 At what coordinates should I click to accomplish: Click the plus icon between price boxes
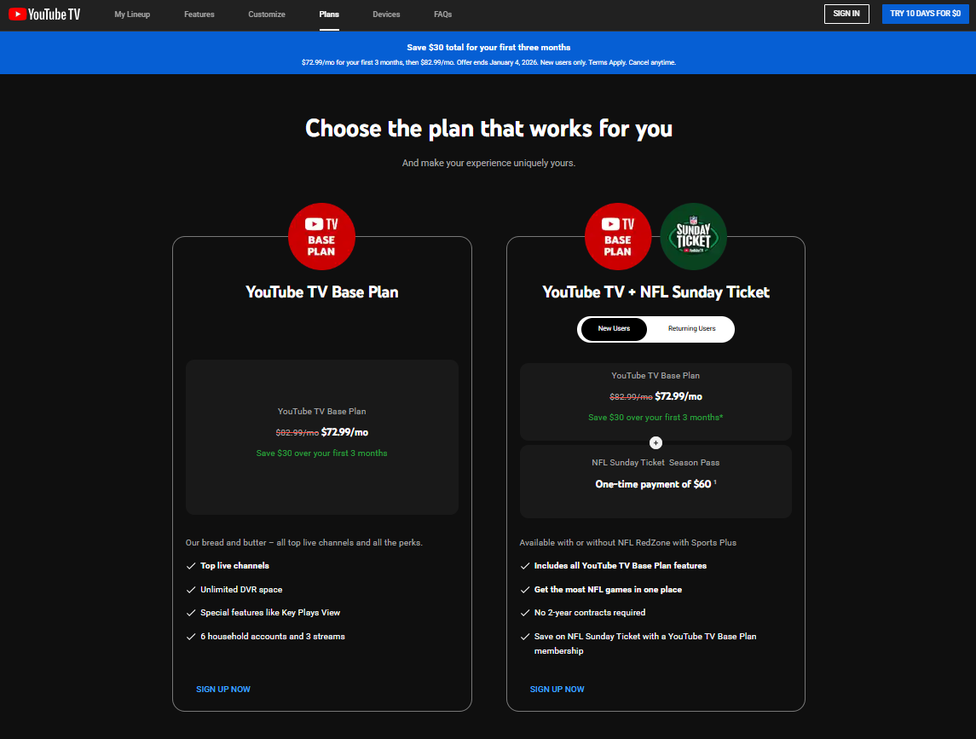click(655, 442)
